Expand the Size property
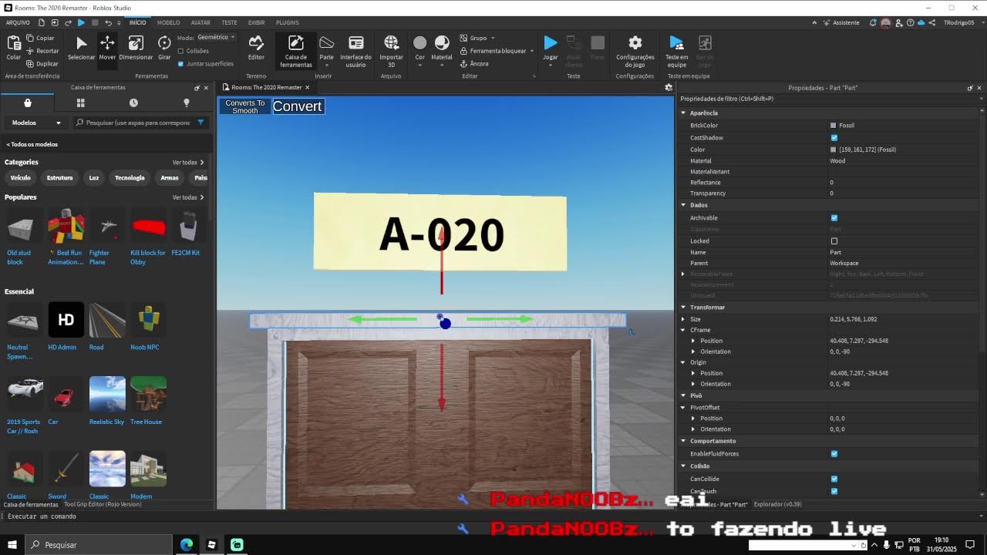 tap(683, 319)
